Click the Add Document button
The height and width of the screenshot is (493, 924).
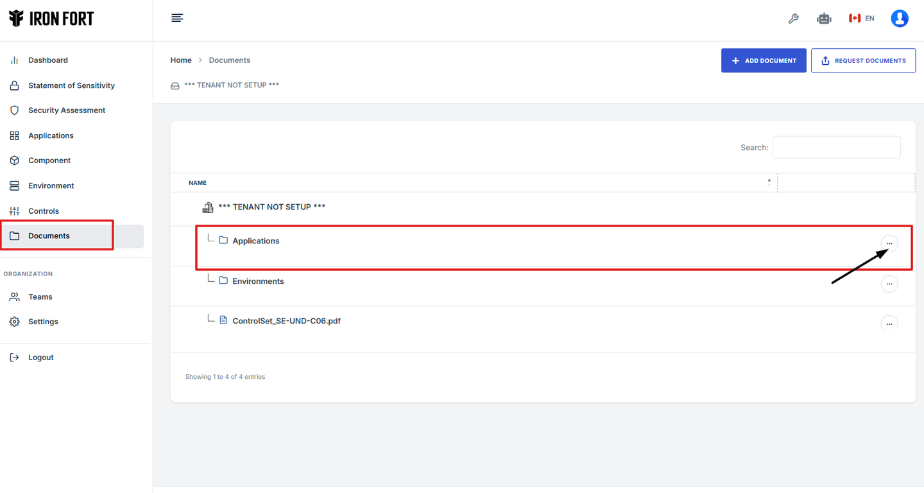point(764,60)
